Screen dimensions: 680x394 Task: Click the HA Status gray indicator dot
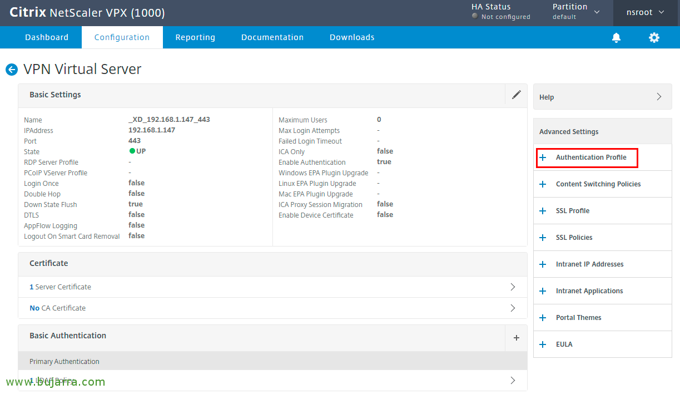(x=474, y=17)
